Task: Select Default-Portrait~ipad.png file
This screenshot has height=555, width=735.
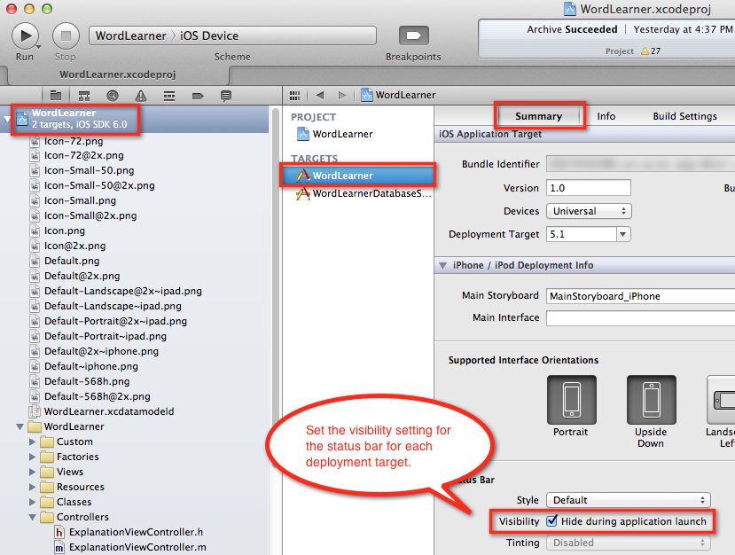Action: (x=98, y=336)
